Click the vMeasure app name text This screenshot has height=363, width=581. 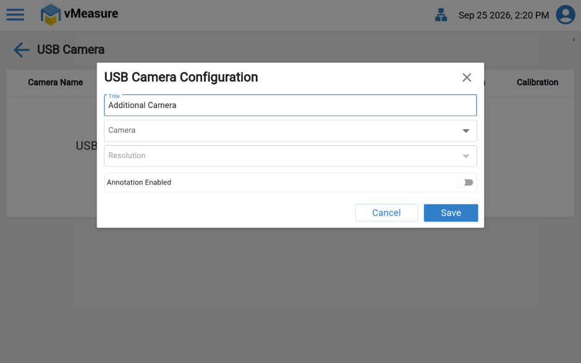pos(91,14)
